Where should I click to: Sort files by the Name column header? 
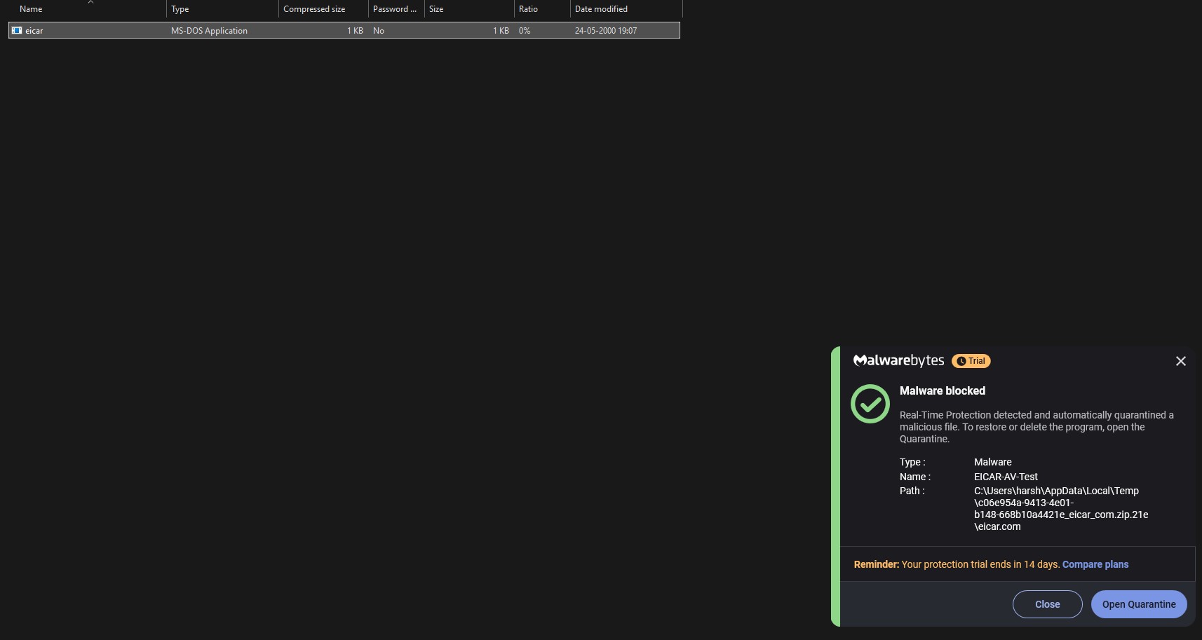tap(87, 9)
